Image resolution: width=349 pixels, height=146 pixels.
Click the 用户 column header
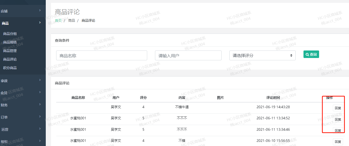116,98
